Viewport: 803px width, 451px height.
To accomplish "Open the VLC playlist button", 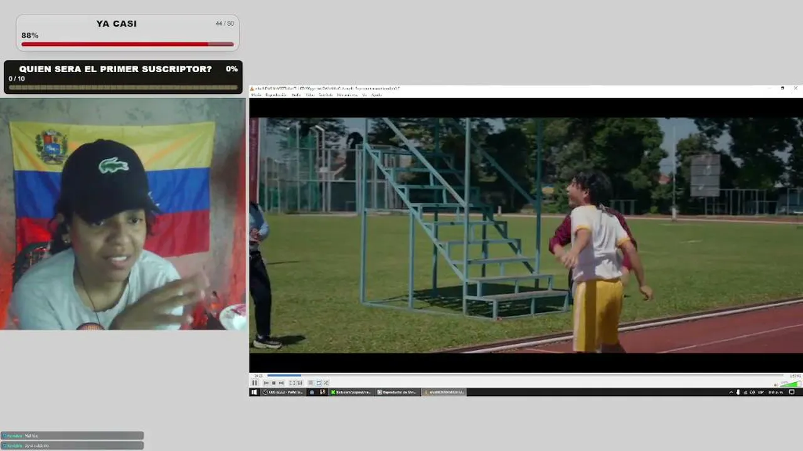I will point(311,383).
